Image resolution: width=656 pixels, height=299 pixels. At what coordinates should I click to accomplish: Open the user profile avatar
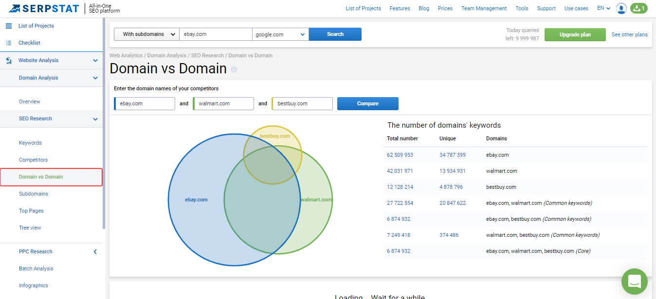tap(621, 8)
